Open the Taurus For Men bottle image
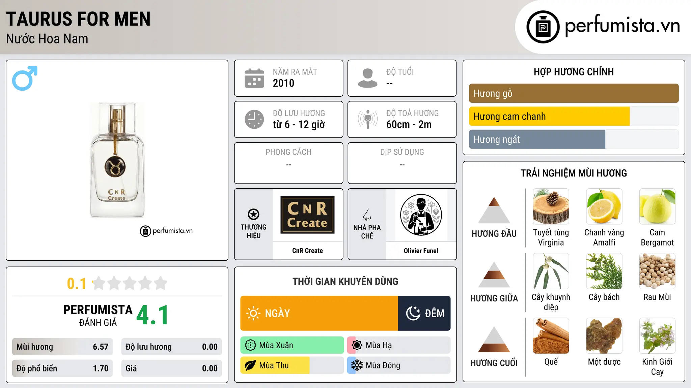The image size is (691, 388). click(117, 160)
